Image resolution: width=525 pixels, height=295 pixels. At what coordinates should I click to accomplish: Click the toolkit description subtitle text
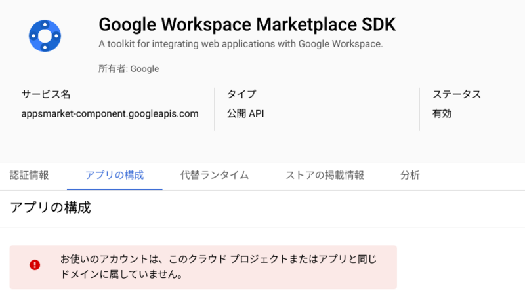241,44
